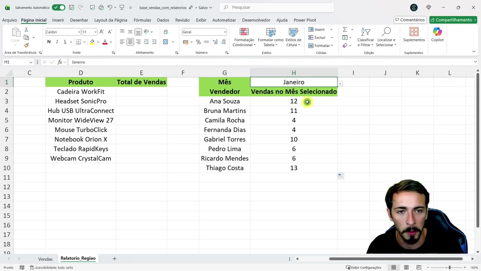The height and width of the screenshot is (271, 481).
Task: Select the cell containing Ana Souza
Action: [x=225, y=101]
